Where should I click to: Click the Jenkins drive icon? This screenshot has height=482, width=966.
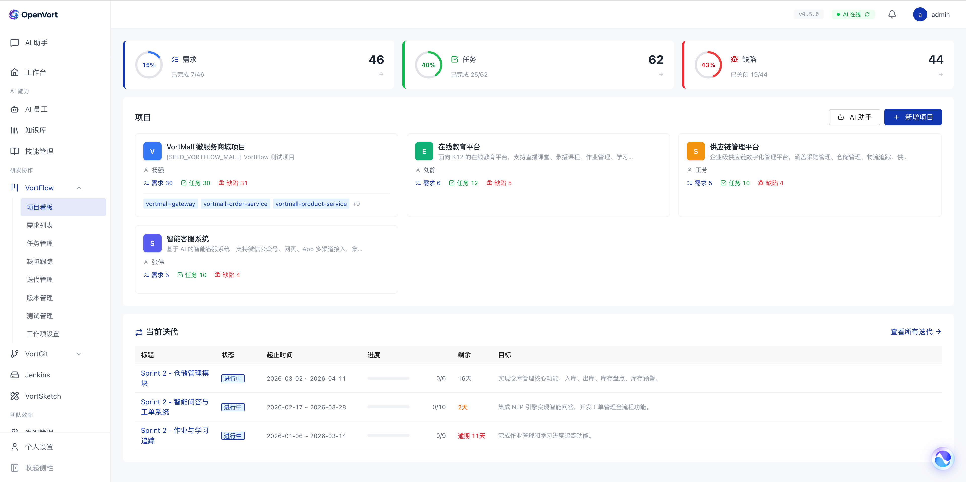click(15, 374)
